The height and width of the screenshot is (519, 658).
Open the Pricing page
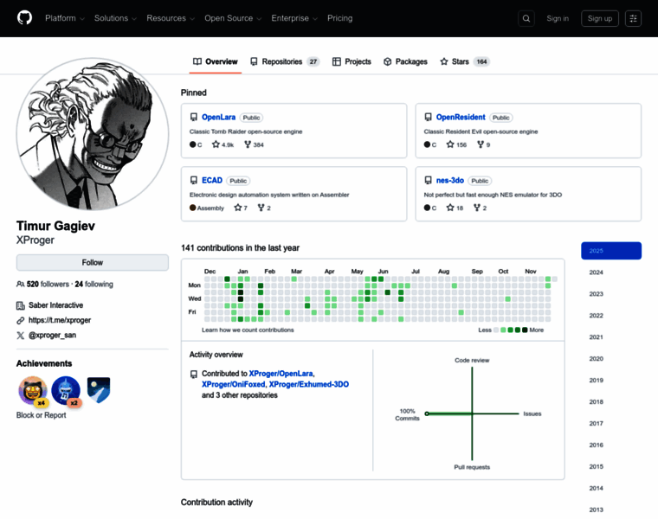(x=340, y=18)
